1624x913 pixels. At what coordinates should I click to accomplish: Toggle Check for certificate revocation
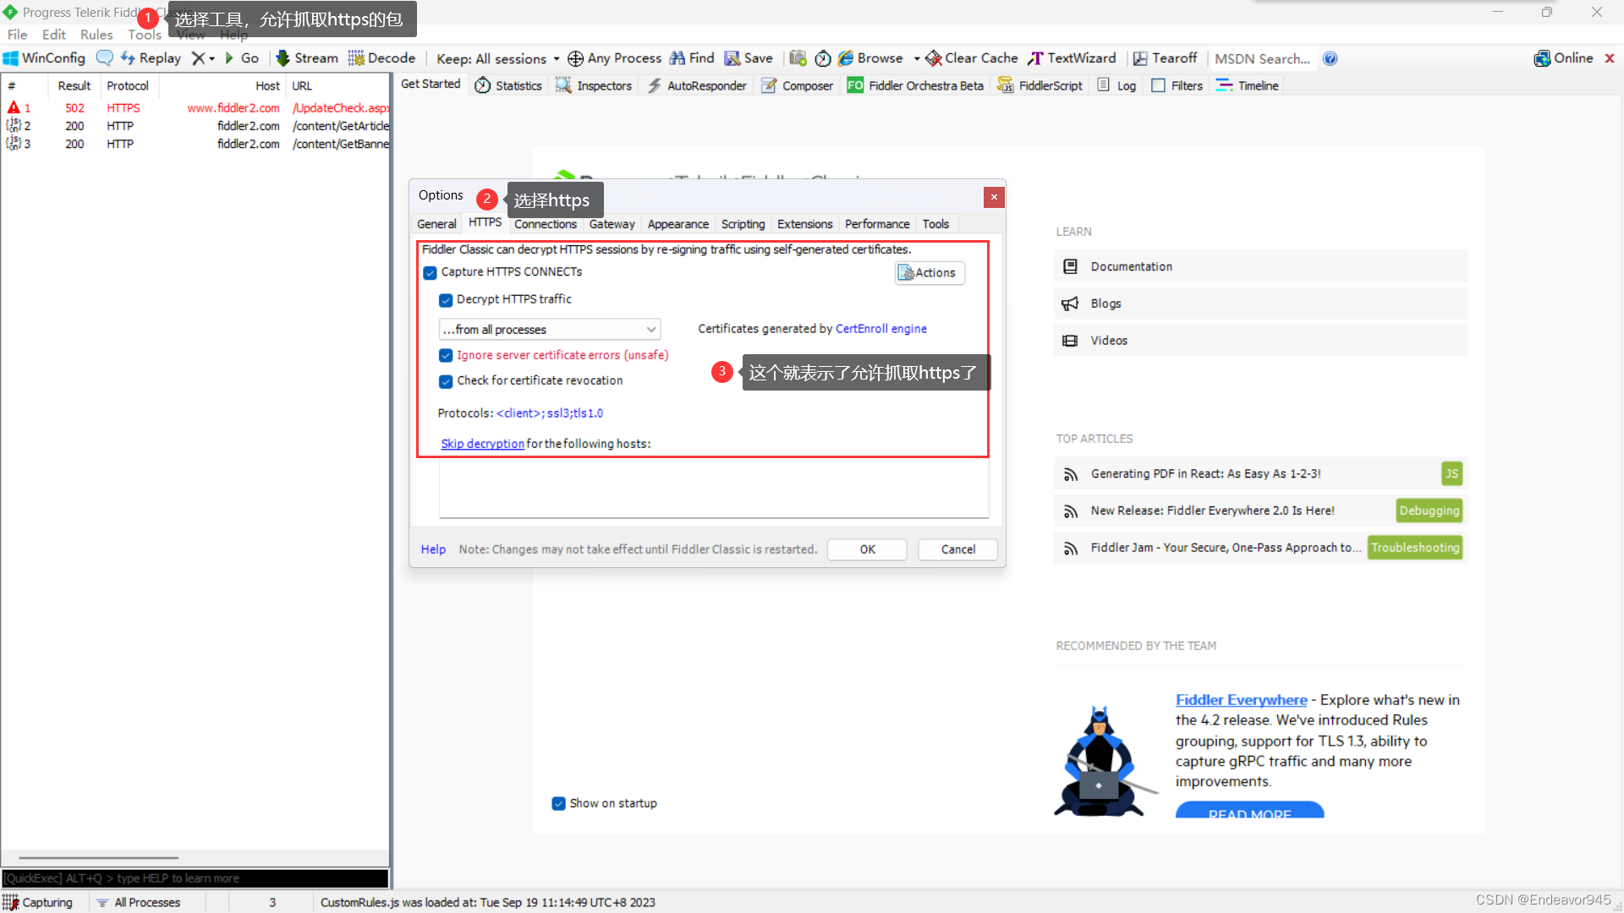click(446, 381)
